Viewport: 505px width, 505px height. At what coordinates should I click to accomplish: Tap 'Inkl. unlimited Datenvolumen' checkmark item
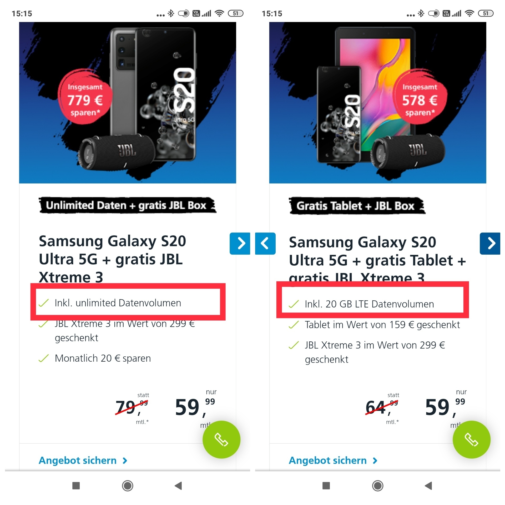[x=110, y=303]
